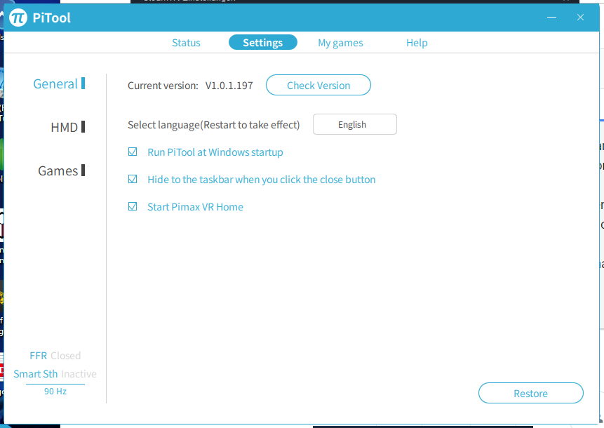Select General settings section
The height and width of the screenshot is (428, 604).
59,83
